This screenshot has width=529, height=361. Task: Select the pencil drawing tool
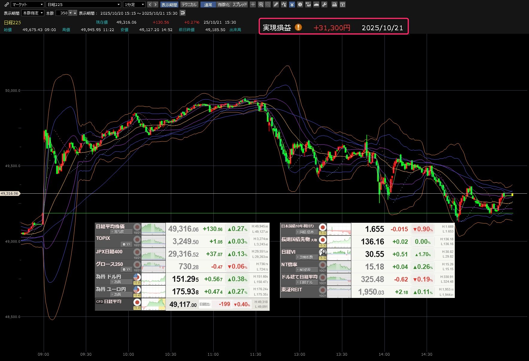click(x=276, y=4)
